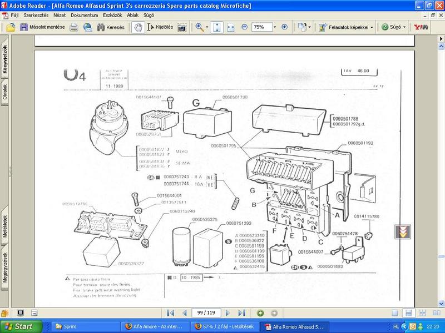The image size is (445, 333).
Task: Click the zoom-in magnifier tool
Action: (x=200, y=27)
